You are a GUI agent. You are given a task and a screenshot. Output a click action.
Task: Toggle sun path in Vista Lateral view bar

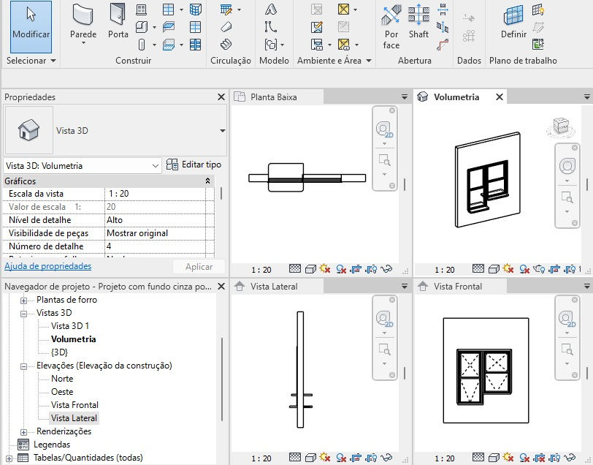(x=325, y=458)
